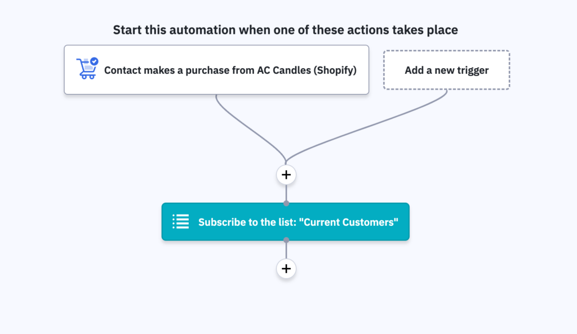Click the shopping cart Shopify trigger icon
This screenshot has height=334, width=577.
[87, 70]
